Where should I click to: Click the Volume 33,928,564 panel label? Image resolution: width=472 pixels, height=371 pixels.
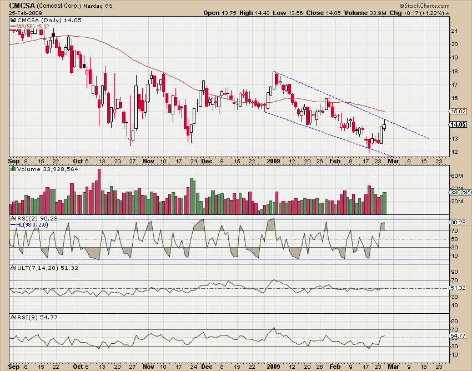point(48,169)
